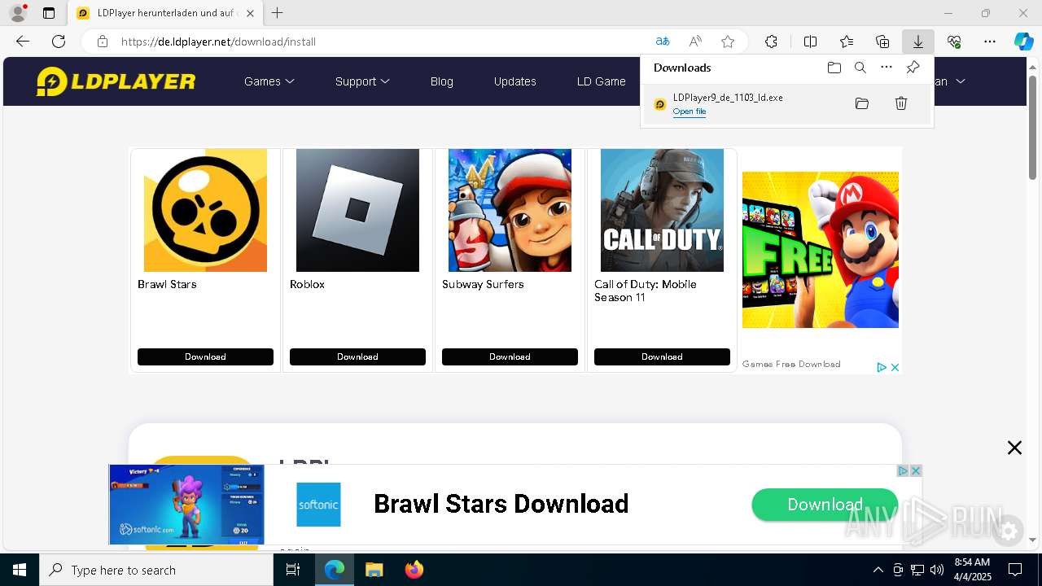The height and width of the screenshot is (586, 1042).
Task: Open Subway Surfers game thumbnail
Action: pyautogui.click(x=510, y=210)
